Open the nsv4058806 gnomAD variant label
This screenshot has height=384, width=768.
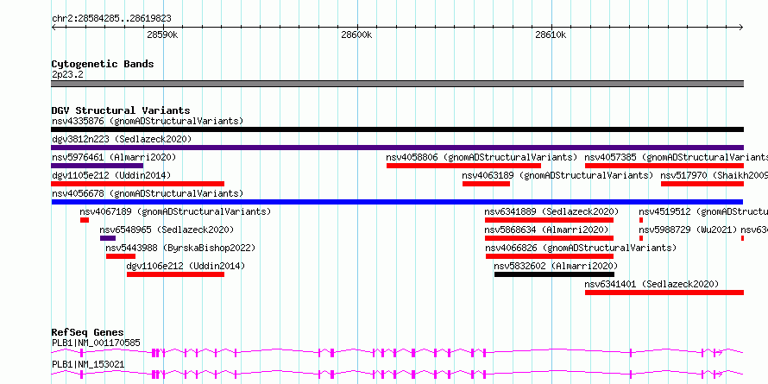coord(482,157)
